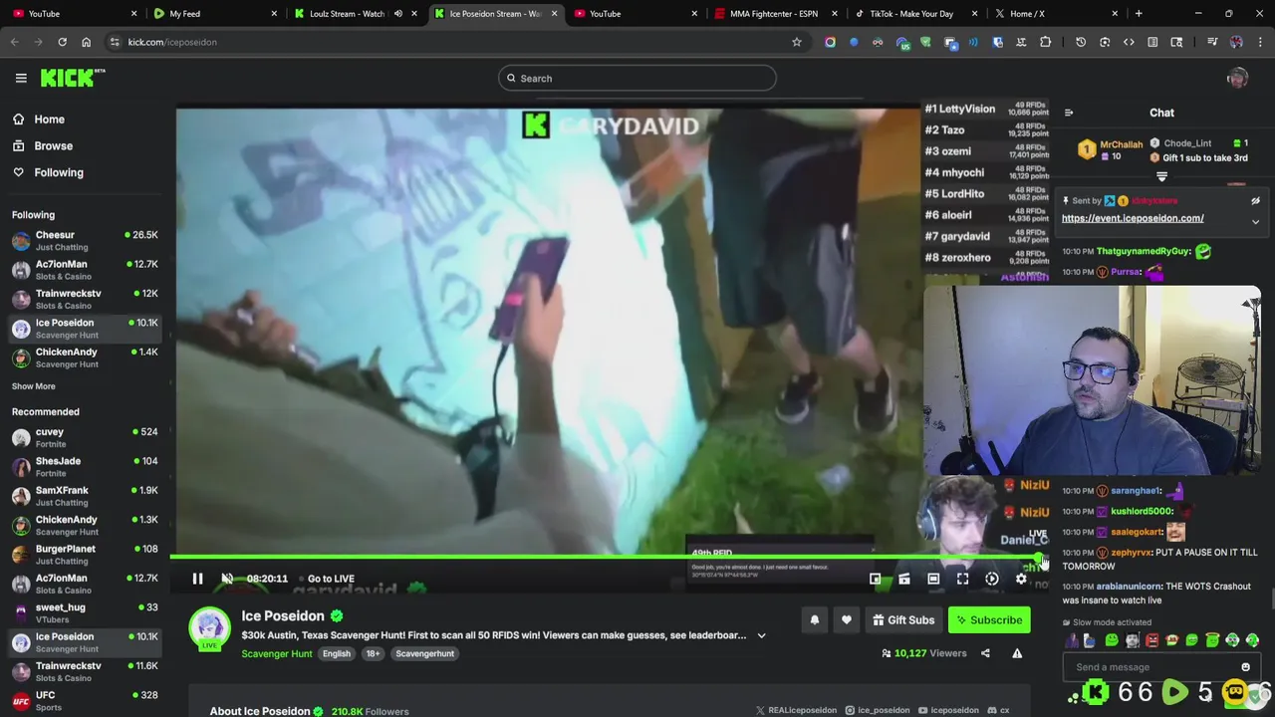1275x717 pixels.
Task: Open the browser three-dot menu
Action: click(1259, 42)
